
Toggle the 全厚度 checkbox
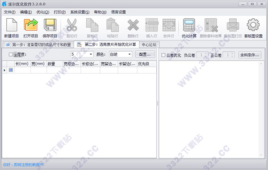pyautogui.click(x=11, y=54)
